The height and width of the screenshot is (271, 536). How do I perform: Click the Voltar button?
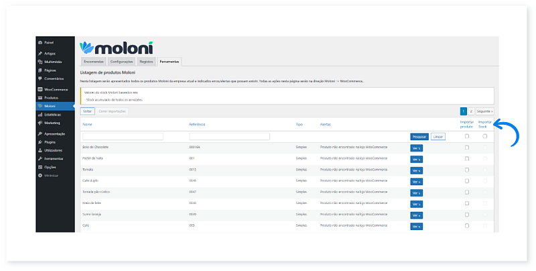(87, 111)
